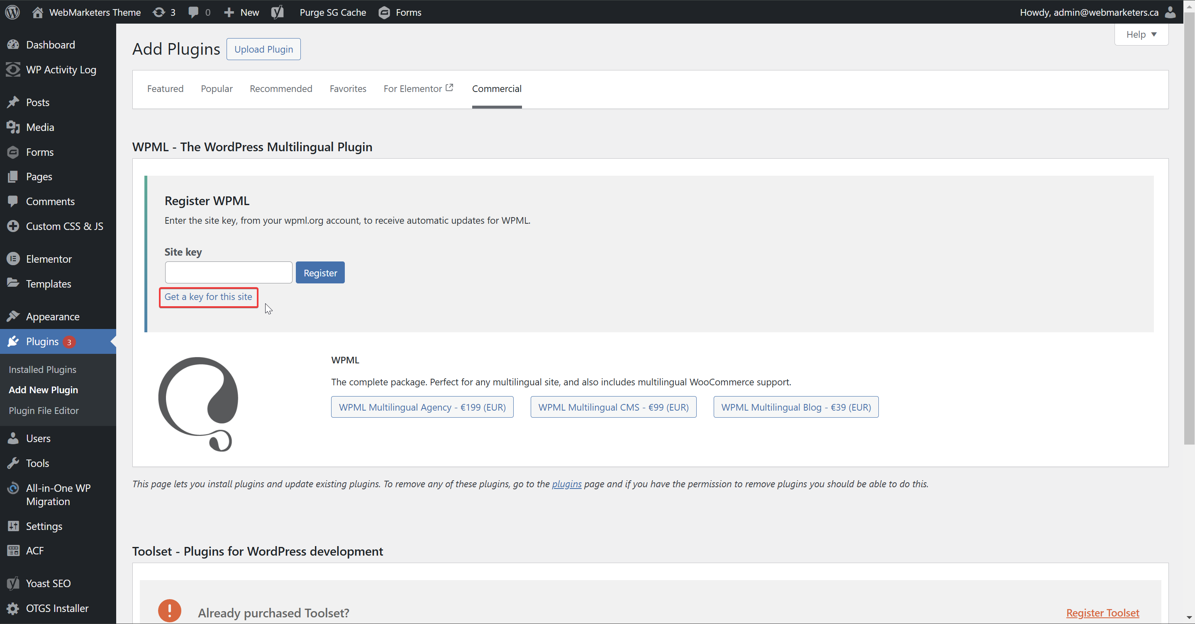1195x624 pixels.
Task: Click the WordPress logo icon
Action: click(x=12, y=12)
